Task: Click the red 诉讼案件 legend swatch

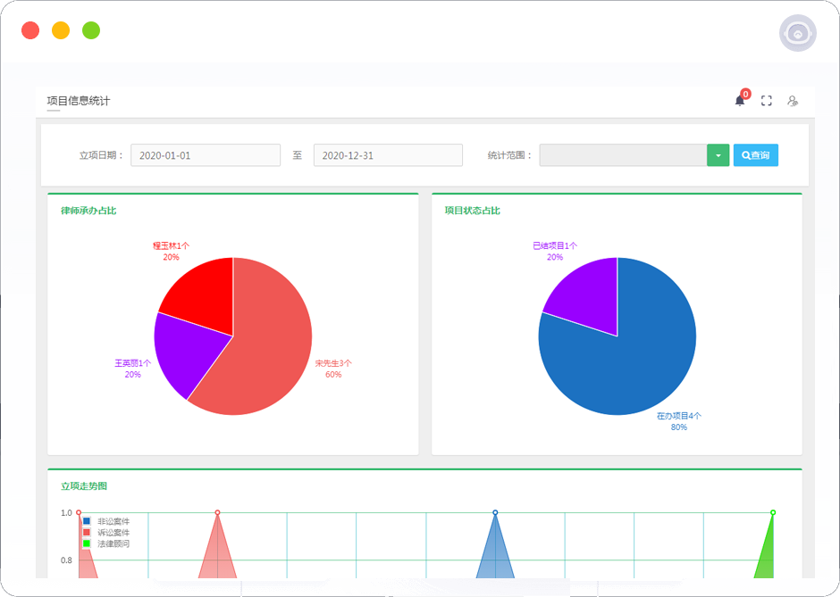Action: pyautogui.click(x=87, y=532)
